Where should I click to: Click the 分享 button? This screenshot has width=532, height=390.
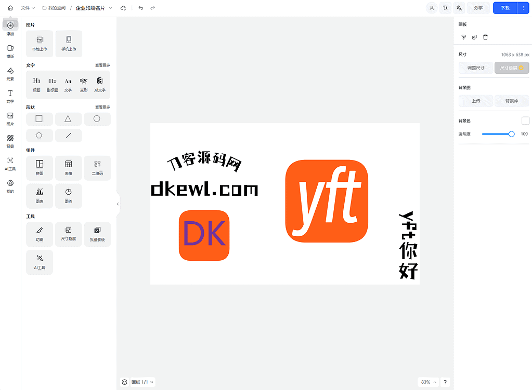[x=478, y=8]
